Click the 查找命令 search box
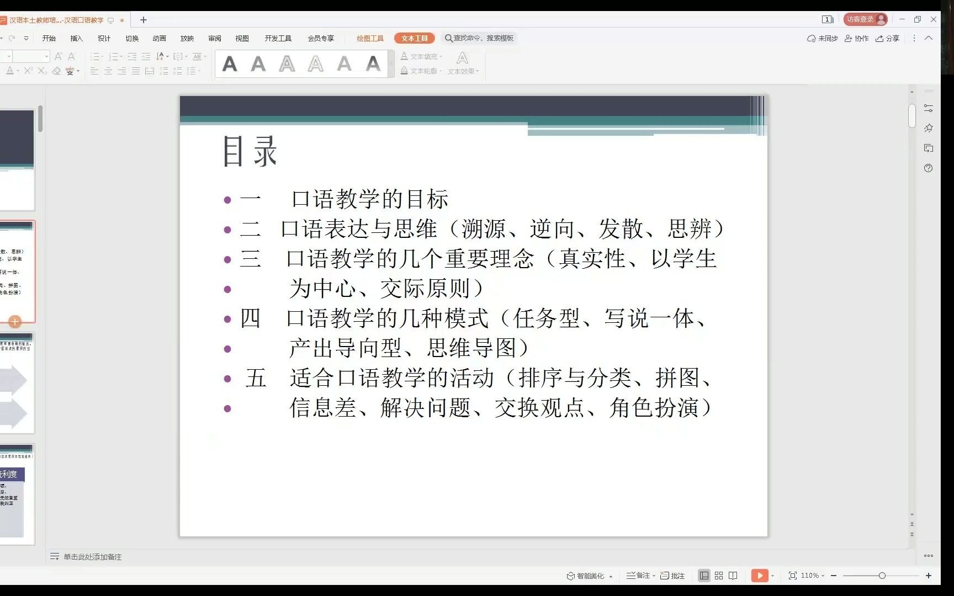954x596 pixels. click(480, 38)
